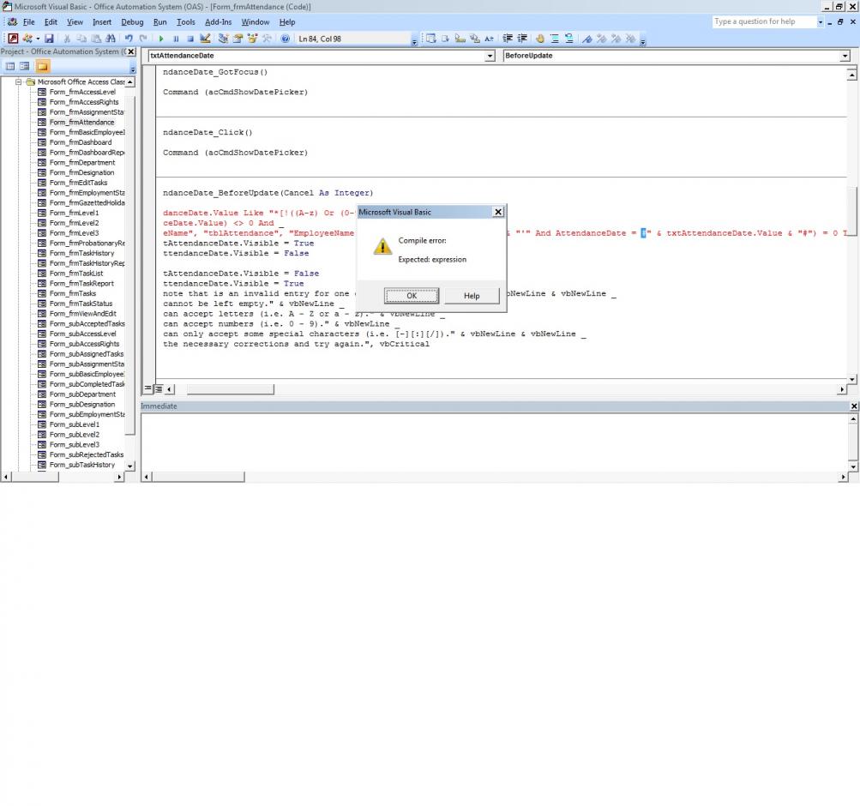
Task: Toggle Folders in the Project pane
Action: pyautogui.click(x=43, y=66)
